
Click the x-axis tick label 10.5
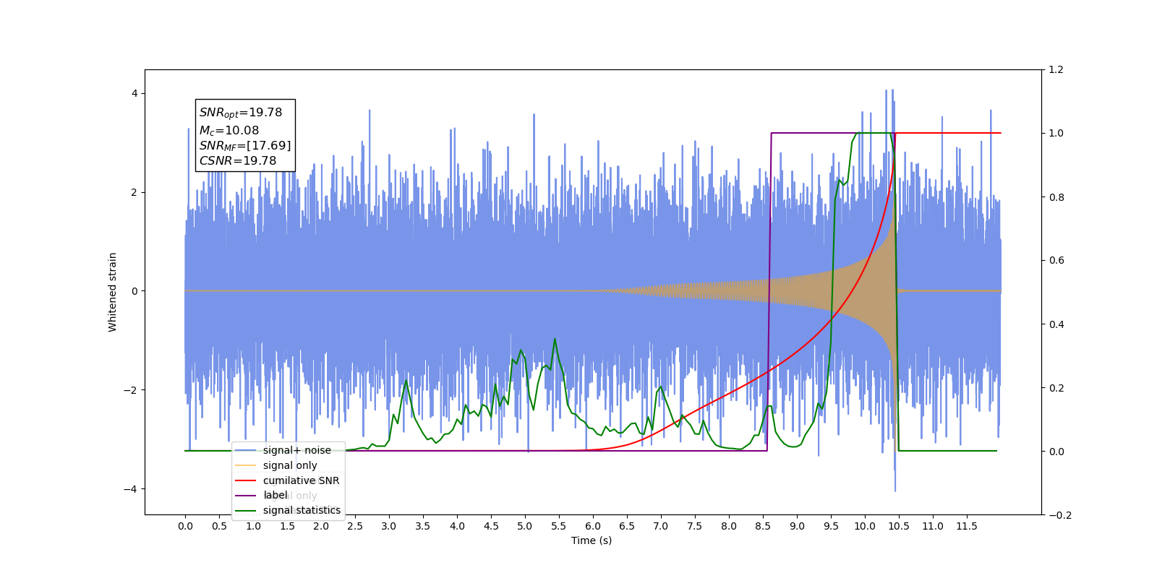coord(899,526)
